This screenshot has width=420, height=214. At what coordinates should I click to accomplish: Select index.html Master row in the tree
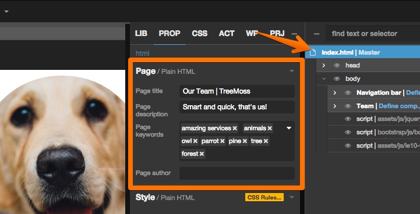pyautogui.click(x=363, y=52)
